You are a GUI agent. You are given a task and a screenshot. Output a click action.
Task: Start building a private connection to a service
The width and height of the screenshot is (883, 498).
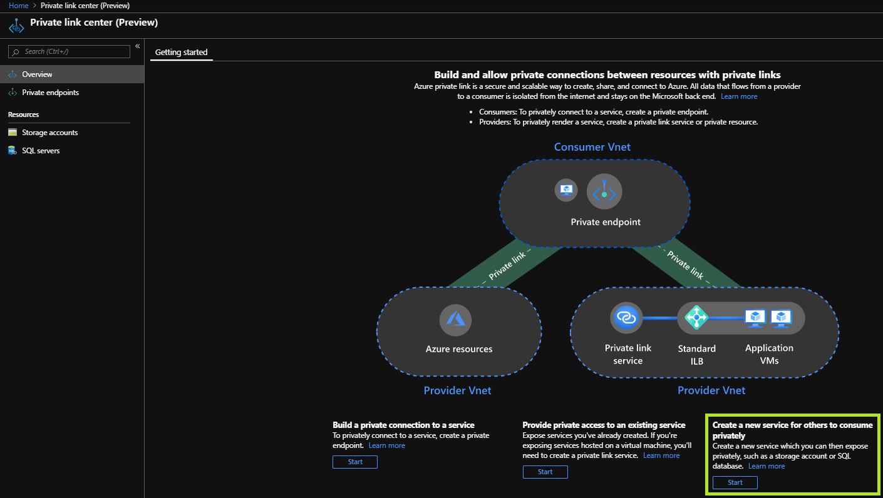click(355, 462)
